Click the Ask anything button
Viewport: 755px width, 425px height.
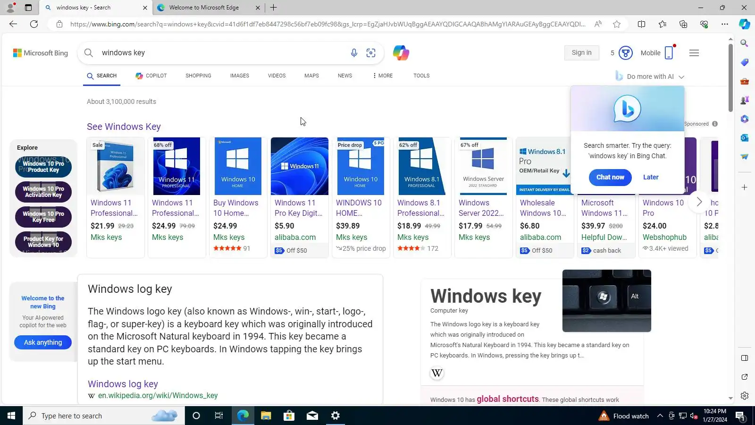click(x=43, y=342)
